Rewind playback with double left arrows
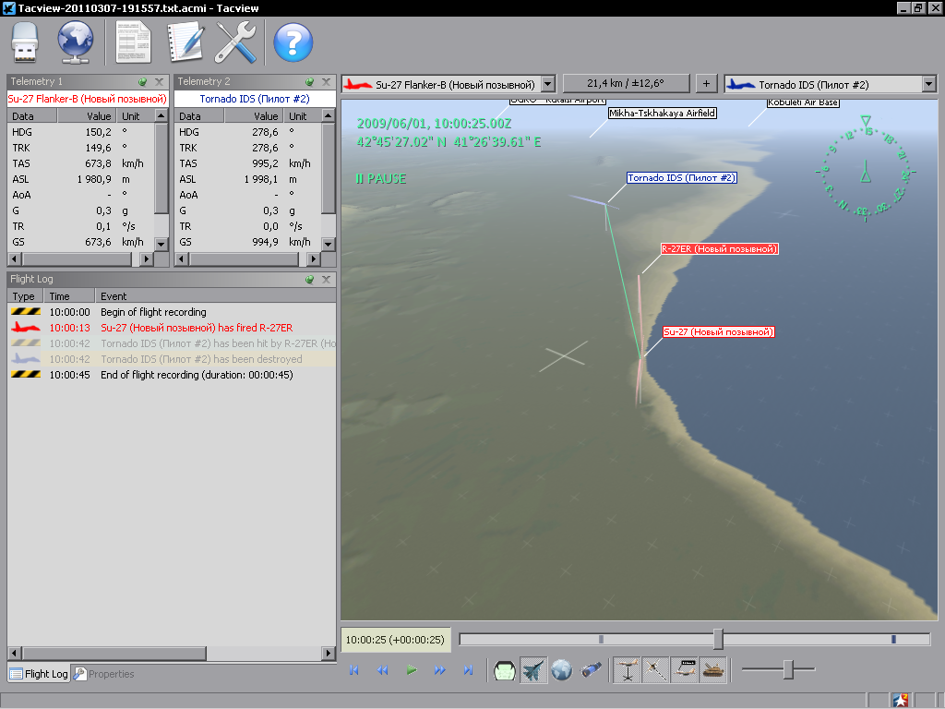The image size is (945, 709). pos(382,670)
